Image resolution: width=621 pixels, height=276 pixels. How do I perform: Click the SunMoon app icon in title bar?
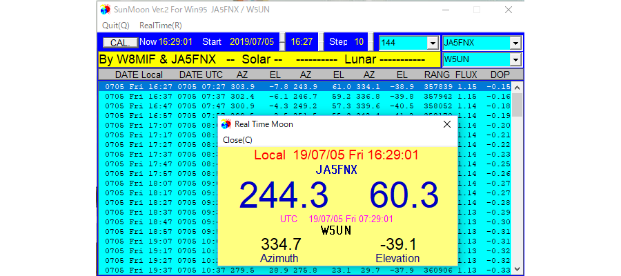pos(105,10)
